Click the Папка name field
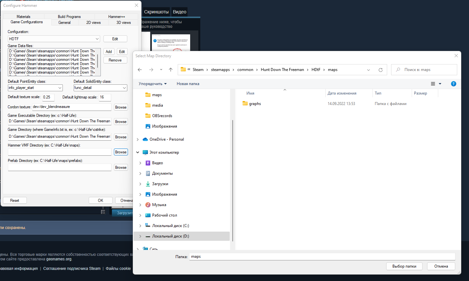Viewport: 469px width, 281px height. [x=322, y=256]
